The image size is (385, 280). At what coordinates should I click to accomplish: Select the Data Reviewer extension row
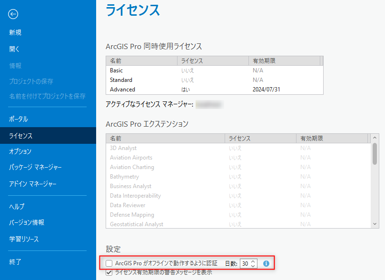click(x=238, y=205)
